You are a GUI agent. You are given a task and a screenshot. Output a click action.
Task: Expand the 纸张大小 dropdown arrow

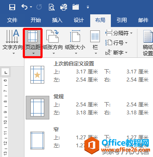coord(76,54)
